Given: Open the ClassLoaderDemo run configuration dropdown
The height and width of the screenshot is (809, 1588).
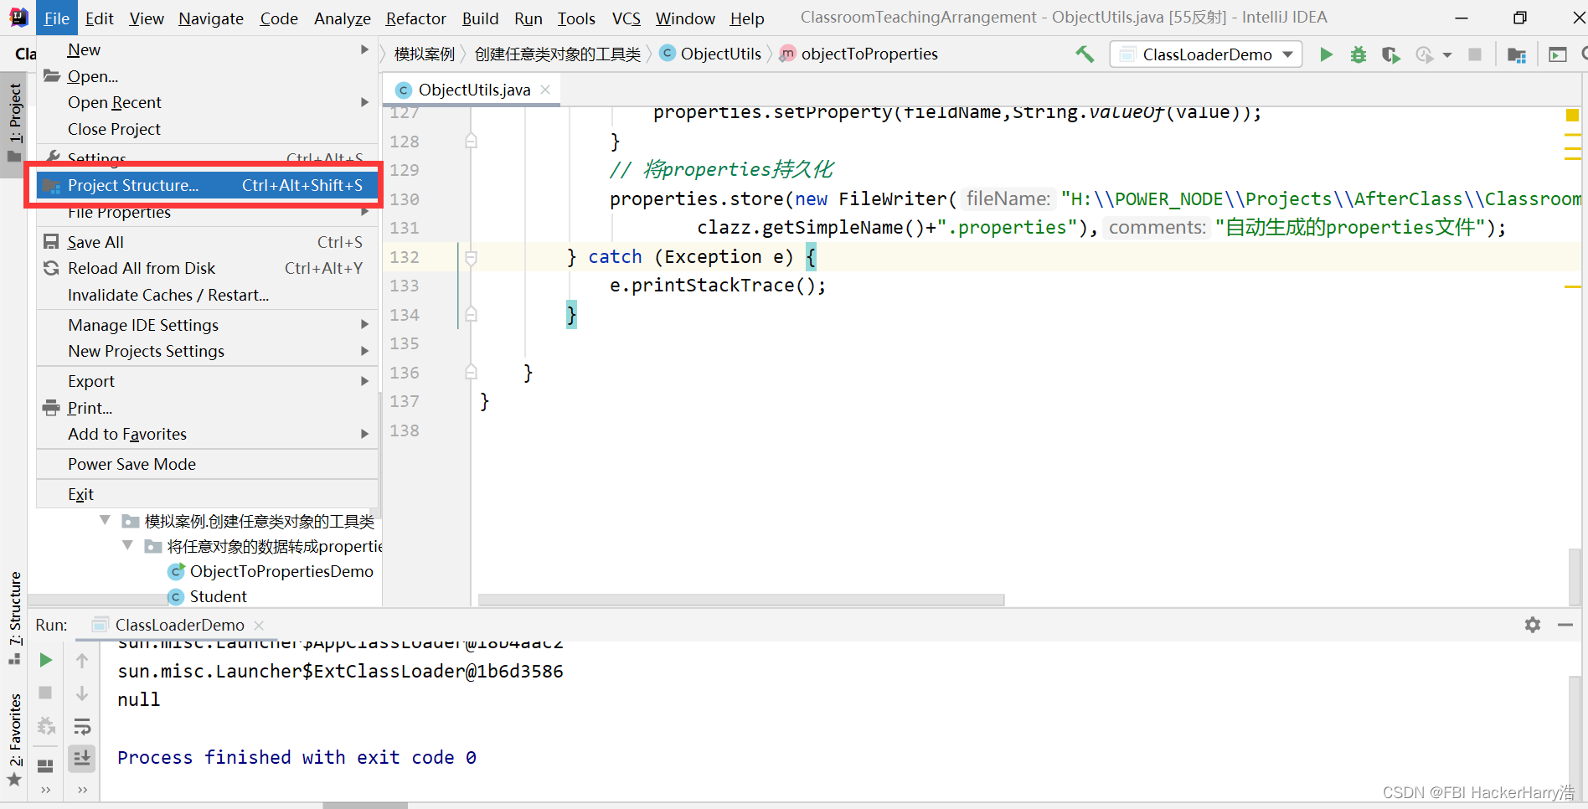Looking at the screenshot, I should click(1205, 54).
